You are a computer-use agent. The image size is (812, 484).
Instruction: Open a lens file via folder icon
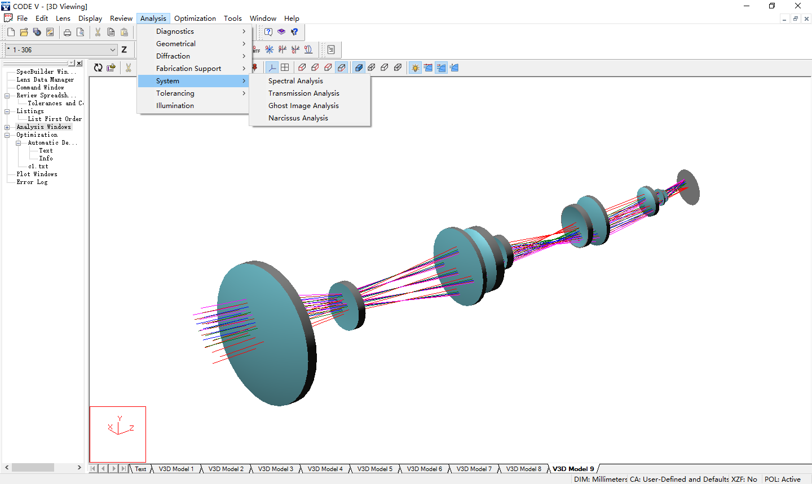pyautogui.click(x=24, y=32)
